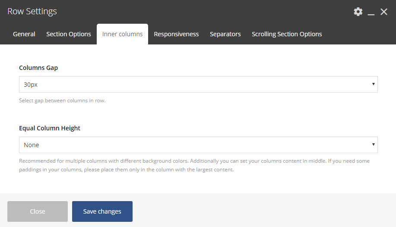Screen dimensions: 396x227
Task: Open the gear settings icon in header
Action: coord(358,12)
